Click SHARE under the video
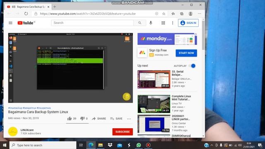Viewport: 265px width, 149px height. (x=99, y=119)
